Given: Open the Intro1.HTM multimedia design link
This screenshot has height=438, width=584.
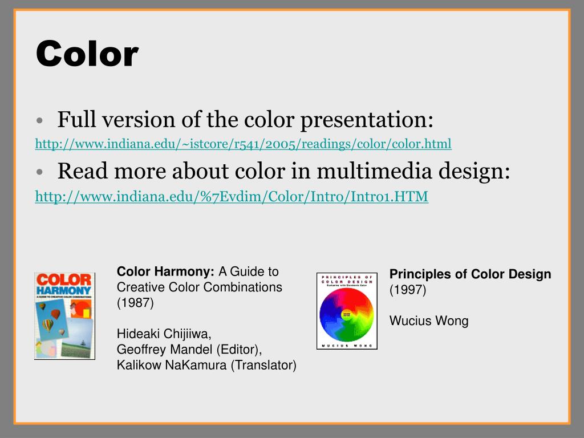Looking at the screenshot, I should click(232, 197).
